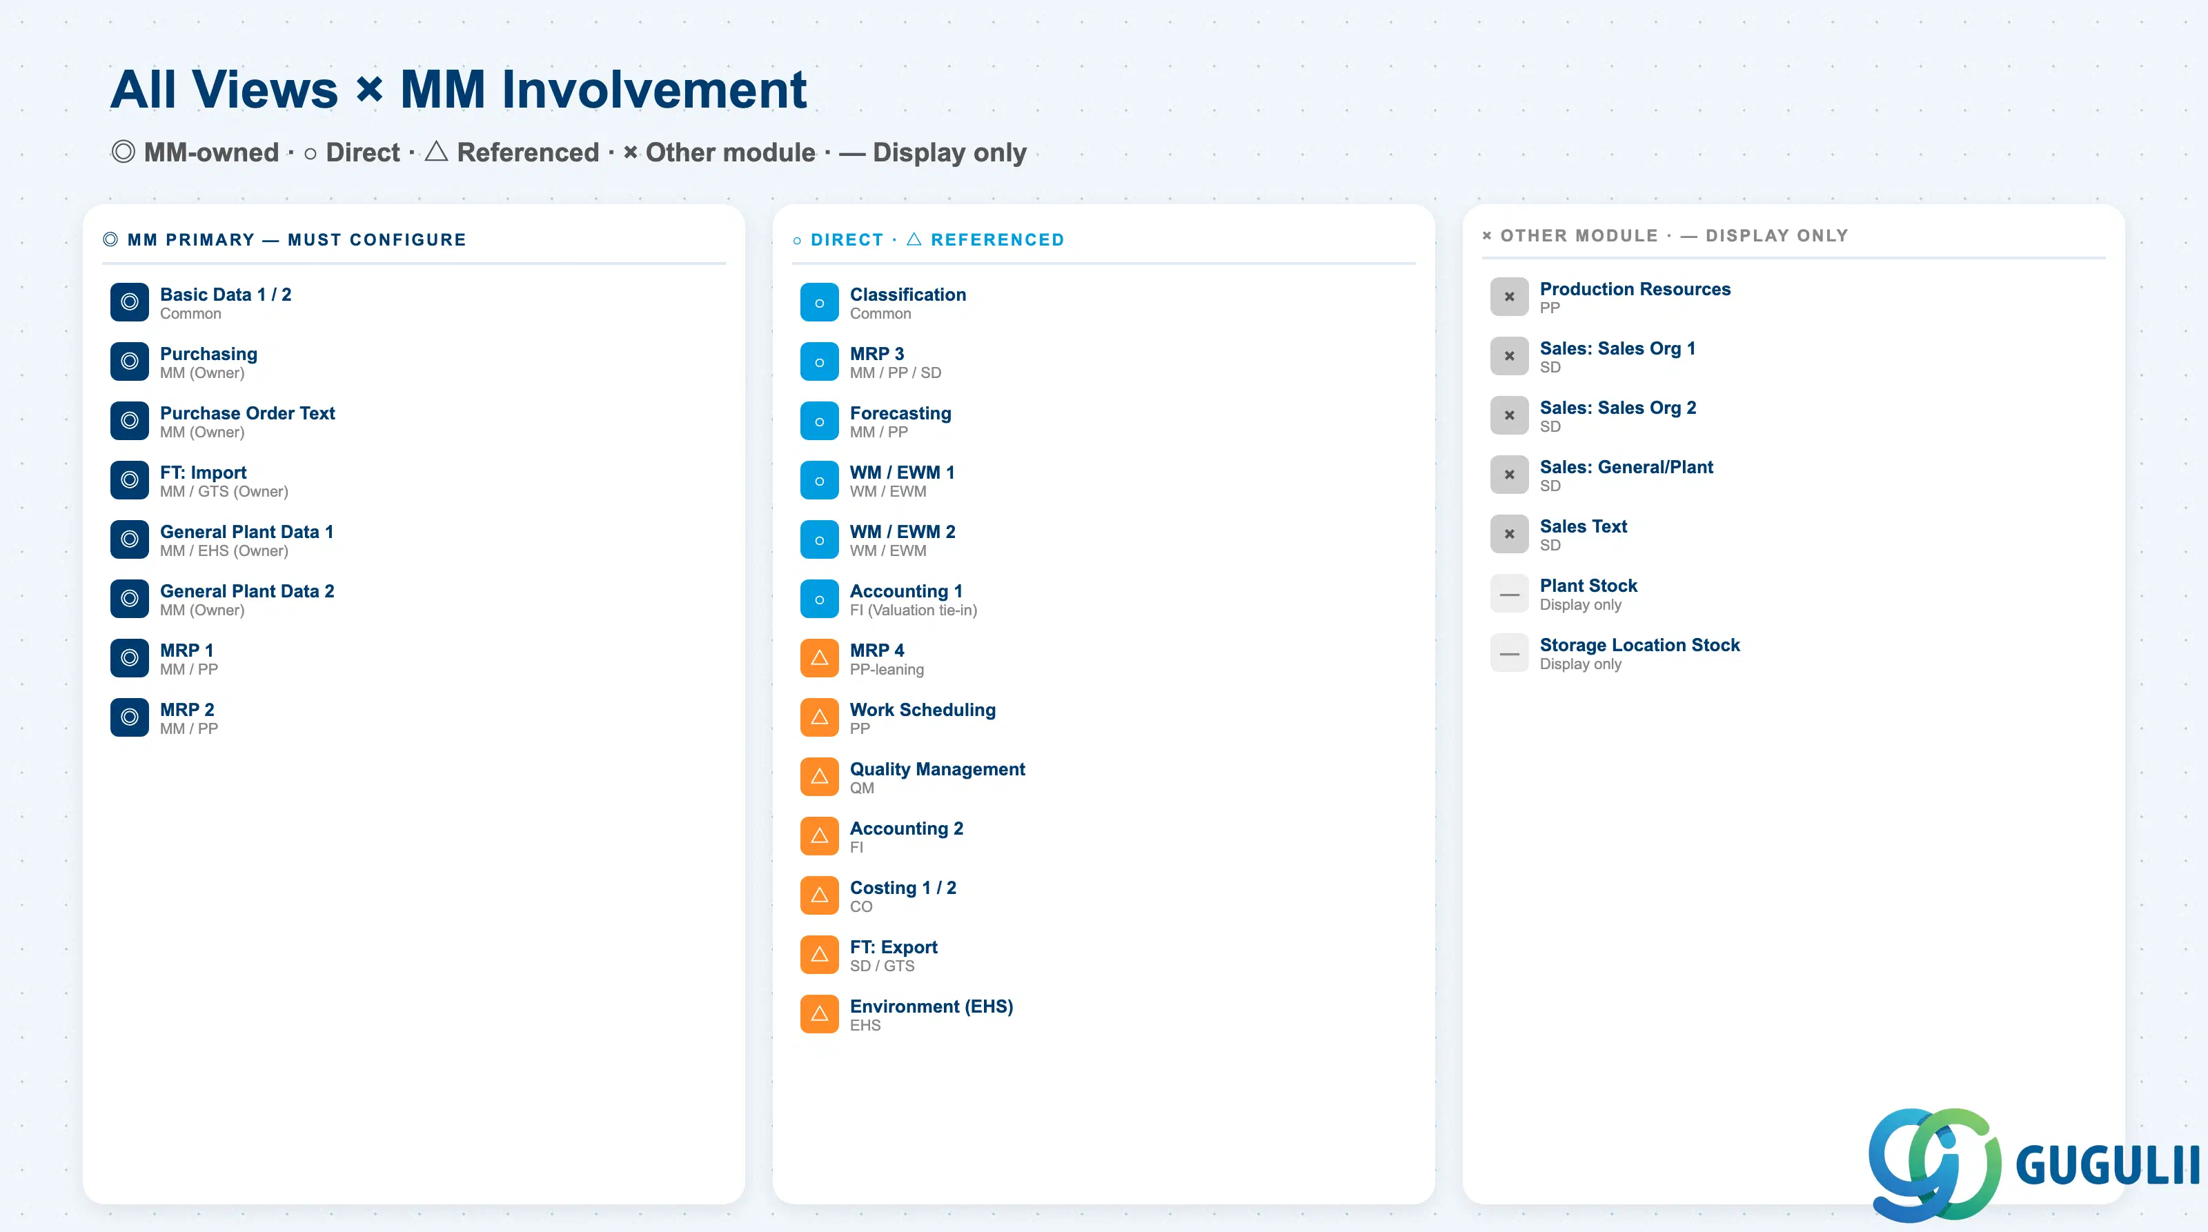
Task: Click the 'WM / EWM 2' label
Action: point(903,532)
